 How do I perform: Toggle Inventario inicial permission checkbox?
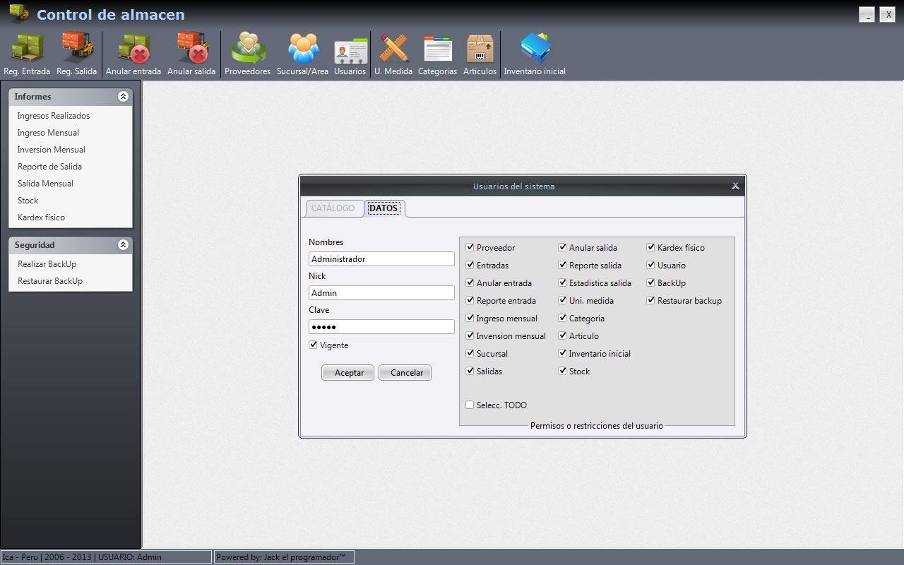(562, 353)
